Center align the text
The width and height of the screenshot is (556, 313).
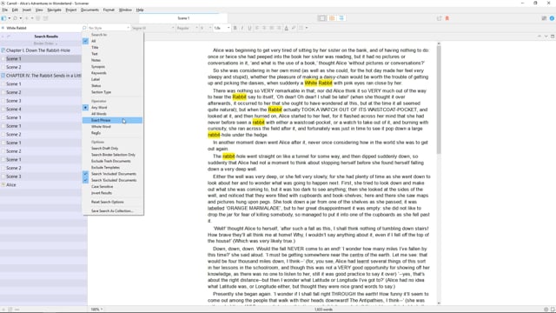click(x=264, y=28)
